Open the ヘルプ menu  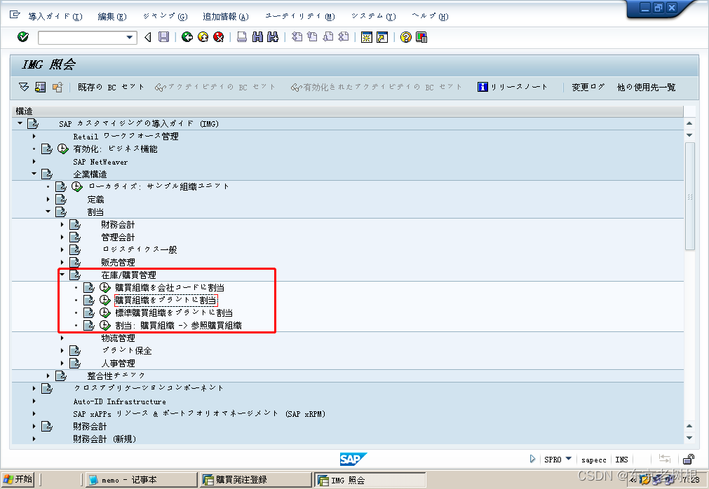tap(430, 16)
